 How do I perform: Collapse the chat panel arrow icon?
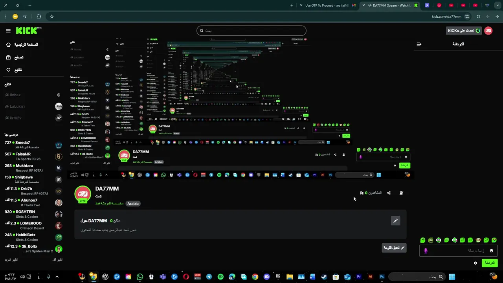coord(419,44)
